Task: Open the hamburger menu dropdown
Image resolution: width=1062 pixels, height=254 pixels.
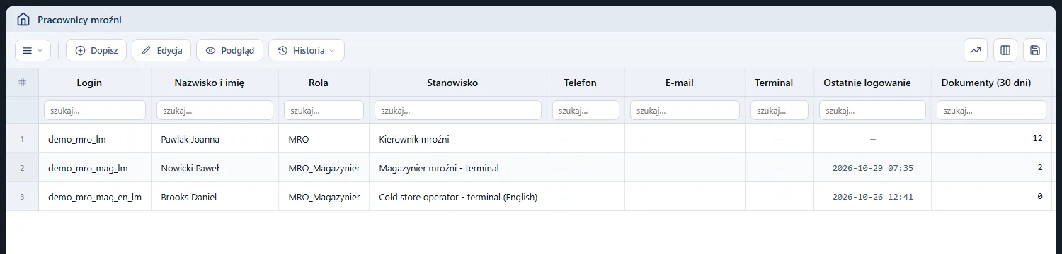Action: [x=33, y=50]
